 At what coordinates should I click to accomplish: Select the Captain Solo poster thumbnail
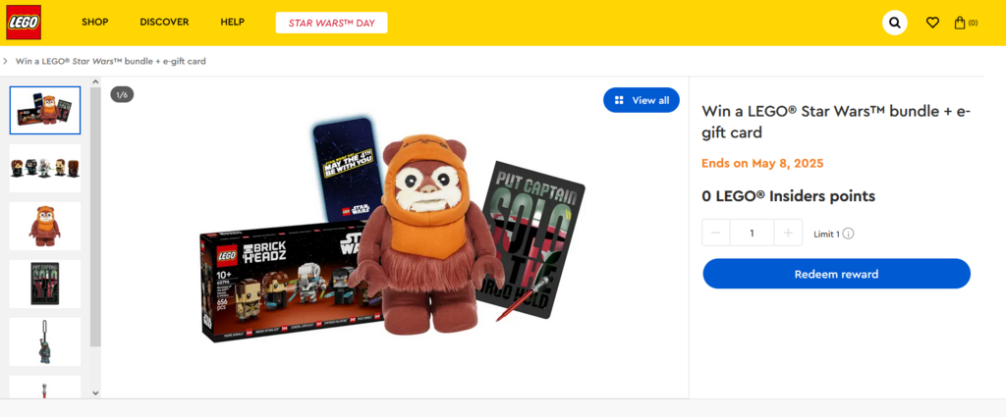45,284
